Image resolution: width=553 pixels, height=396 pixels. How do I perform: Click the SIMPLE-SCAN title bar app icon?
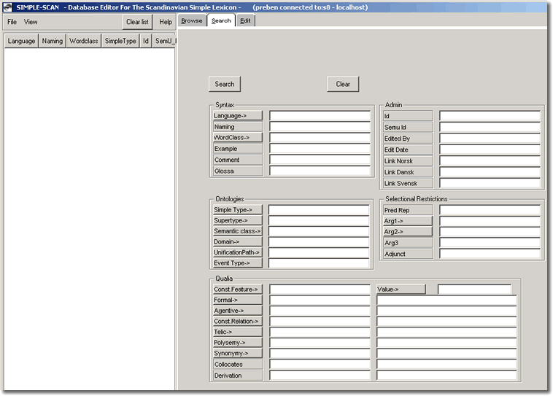[x=9, y=7]
